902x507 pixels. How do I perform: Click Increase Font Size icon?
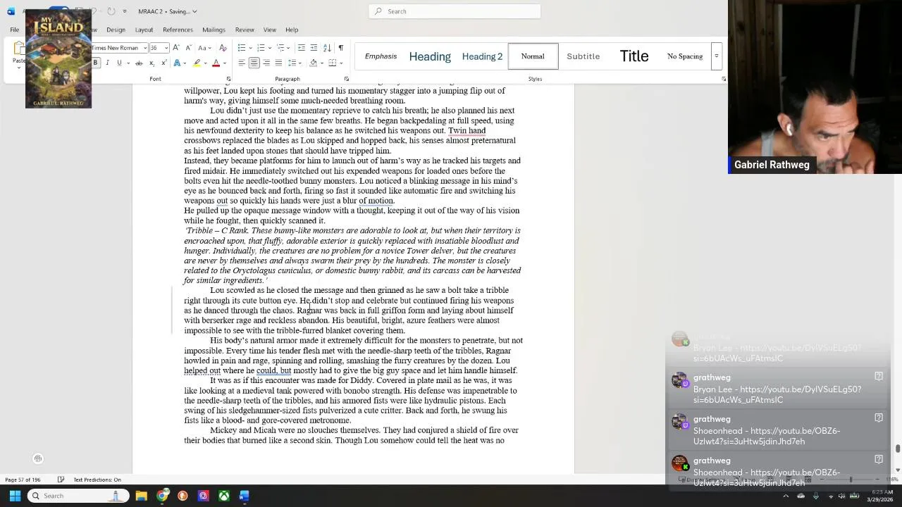pos(176,48)
